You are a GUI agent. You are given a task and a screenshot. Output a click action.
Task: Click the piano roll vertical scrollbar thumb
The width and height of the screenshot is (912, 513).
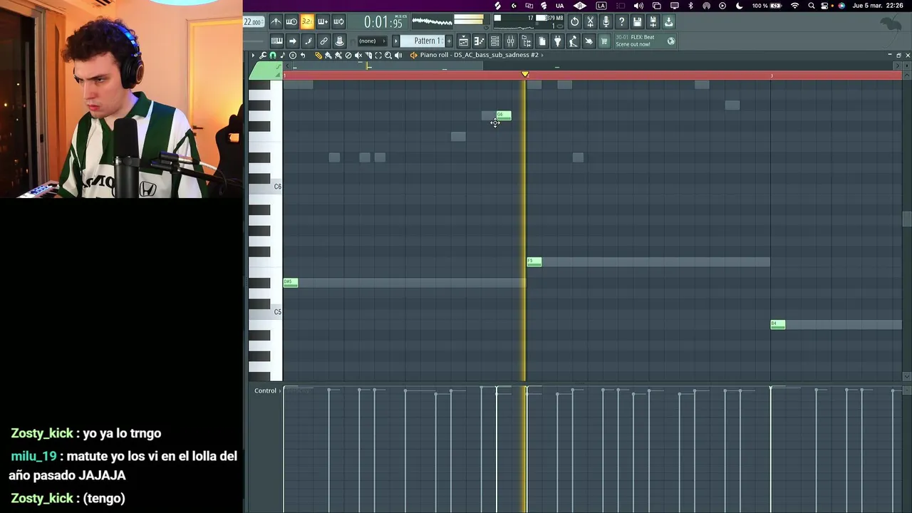click(906, 219)
